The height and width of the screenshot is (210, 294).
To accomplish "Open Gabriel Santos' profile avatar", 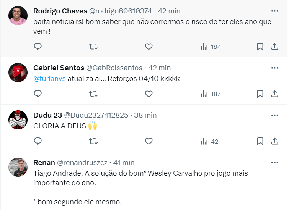I will pyautogui.click(x=18, y=73).
